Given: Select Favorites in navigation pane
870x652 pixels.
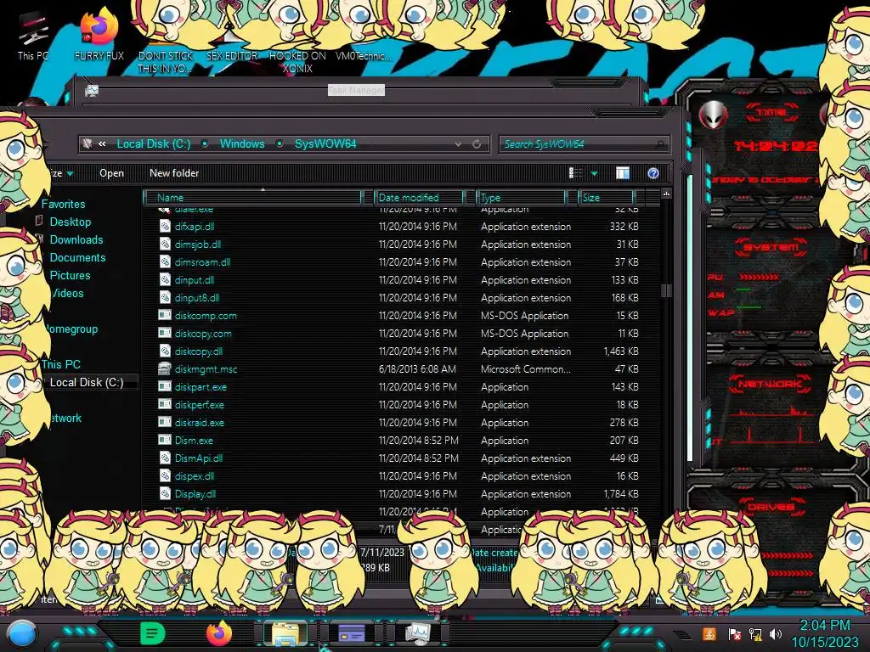Looking at the screenshot, I should 63,204.
